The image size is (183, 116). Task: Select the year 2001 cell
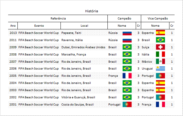click(13, 105)
